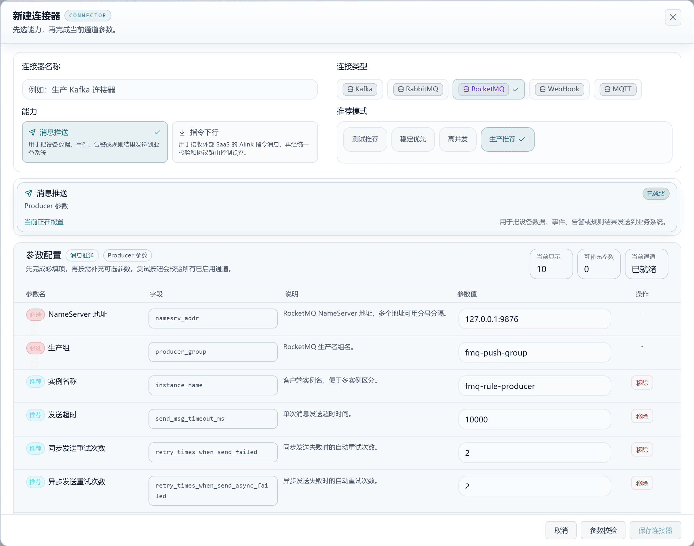
Task: Click the instance_name field box
Action: [213, 385]
